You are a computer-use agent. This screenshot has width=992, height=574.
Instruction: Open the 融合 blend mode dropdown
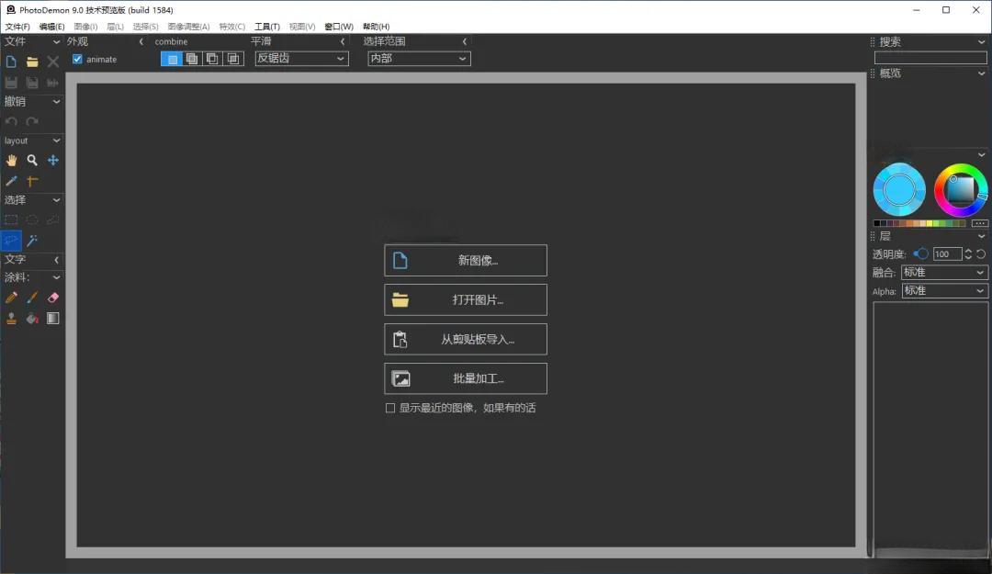click(942, 273)
